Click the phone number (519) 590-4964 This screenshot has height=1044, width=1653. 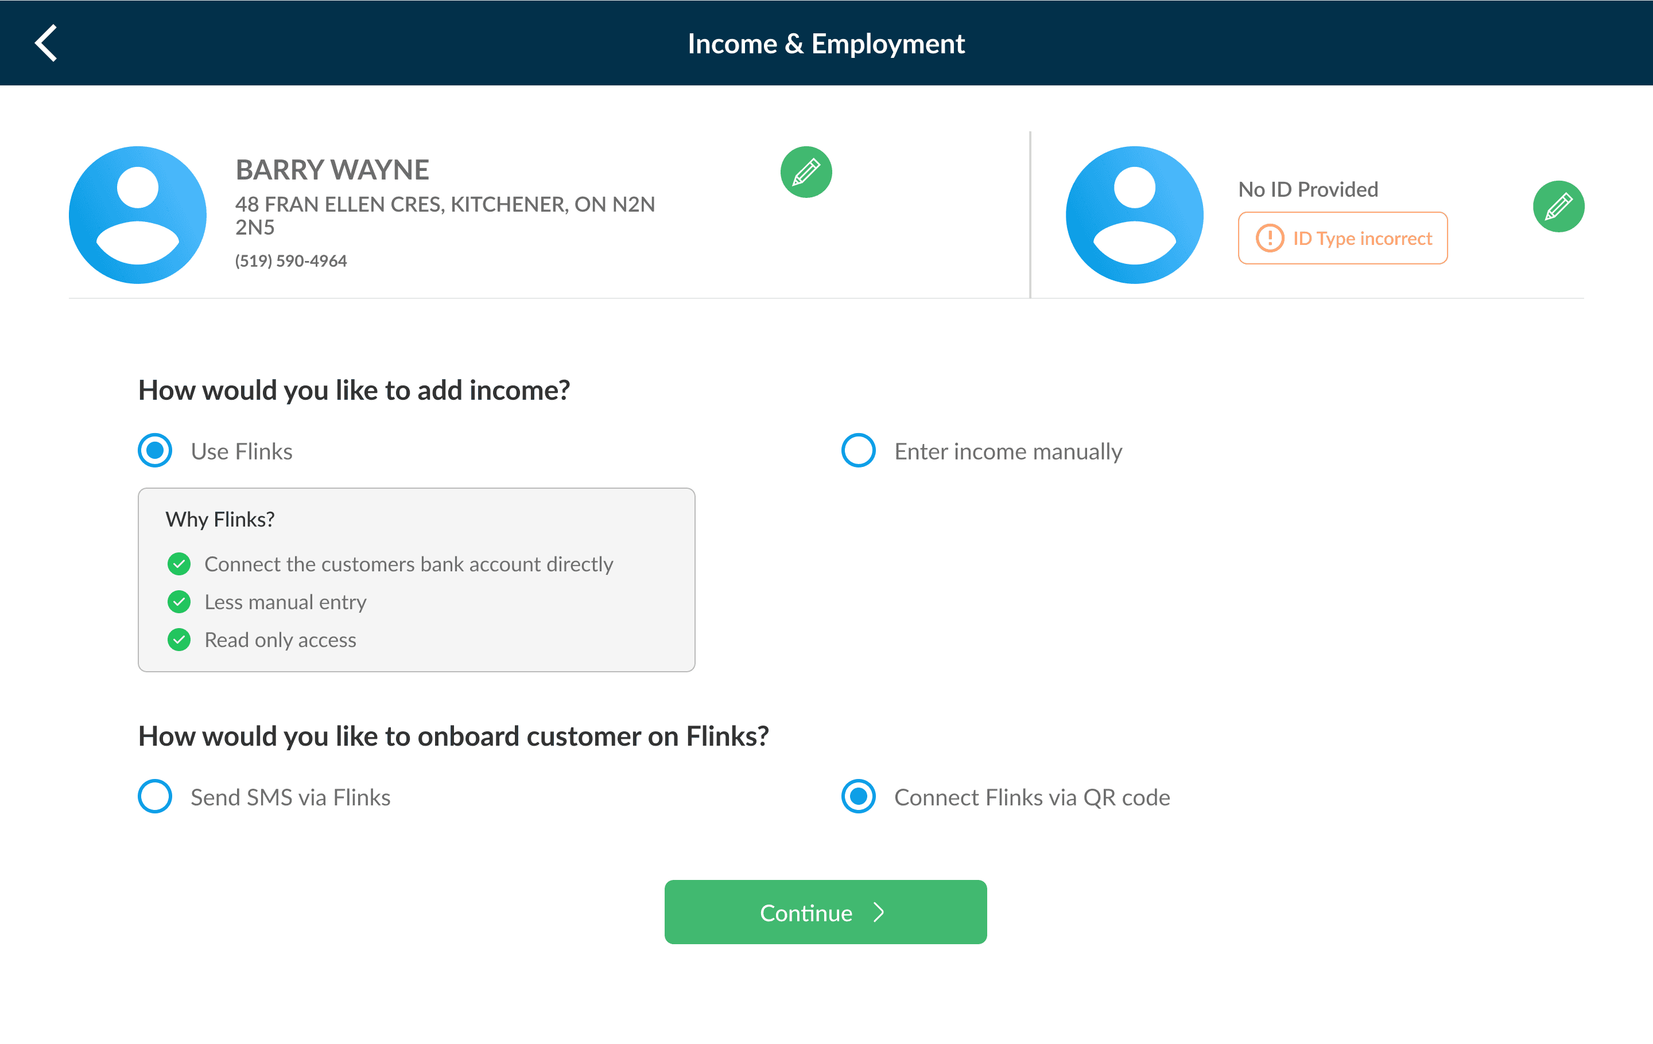coord(291,262)
